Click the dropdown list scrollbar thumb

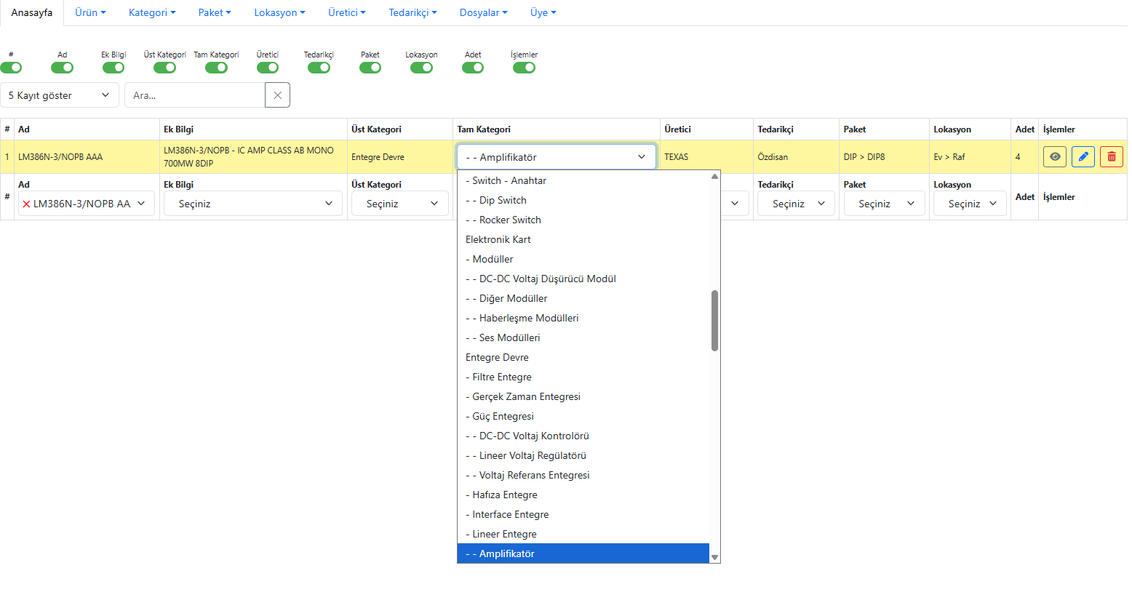pyautogui.click(x=714, y=321)
